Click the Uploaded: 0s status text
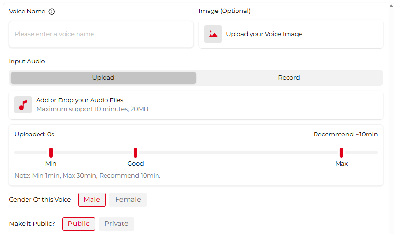This screenshot has width=394, height=234. coord(34,135)
